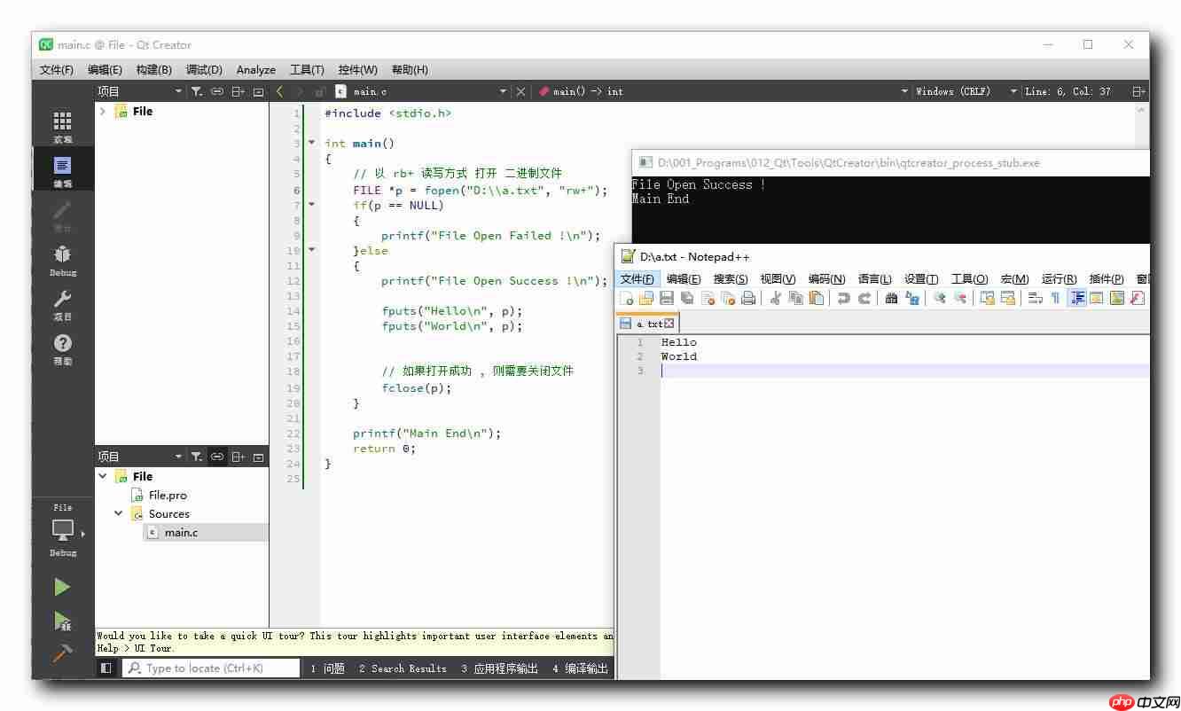Select main.c in the project tree
The image size is (1181, 711).
(181, 532)
